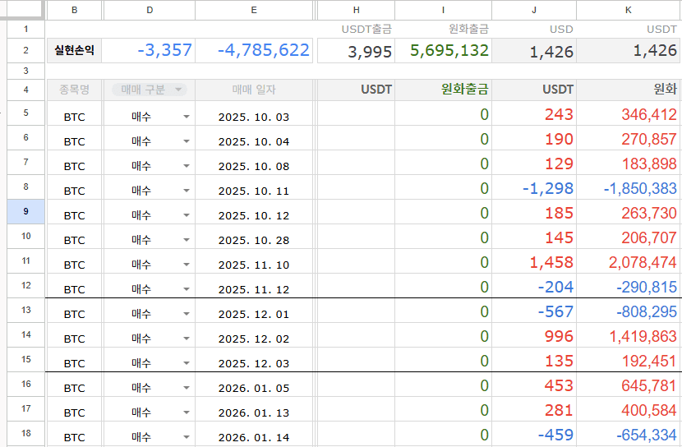This screenshot has height=447, width=682.
Task: Open the 매수 dropdown arrow for 2025. 10. 28
Action: coord(187,240)
